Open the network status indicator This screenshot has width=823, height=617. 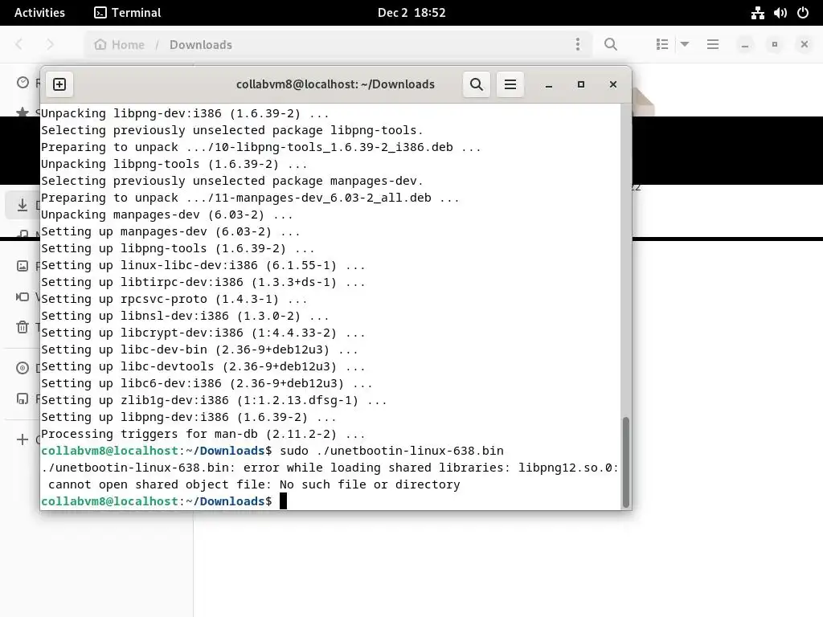pos(757,13)
